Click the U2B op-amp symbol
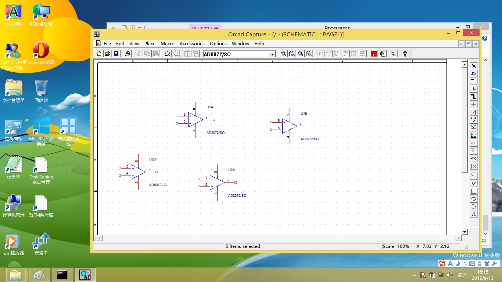The height and width of the screenshot is (282, 502). [138, 172]
